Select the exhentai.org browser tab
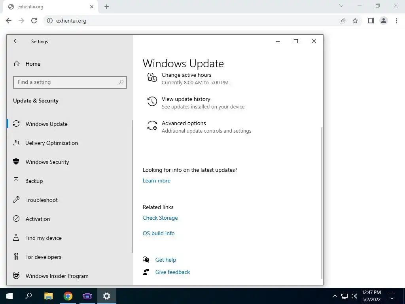The width and height of the screenshot is (405, 304). click(51, 7)
